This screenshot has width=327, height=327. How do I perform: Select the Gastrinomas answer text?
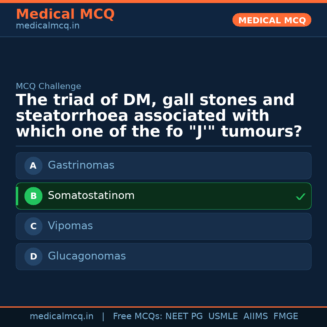tap(81, 165)
